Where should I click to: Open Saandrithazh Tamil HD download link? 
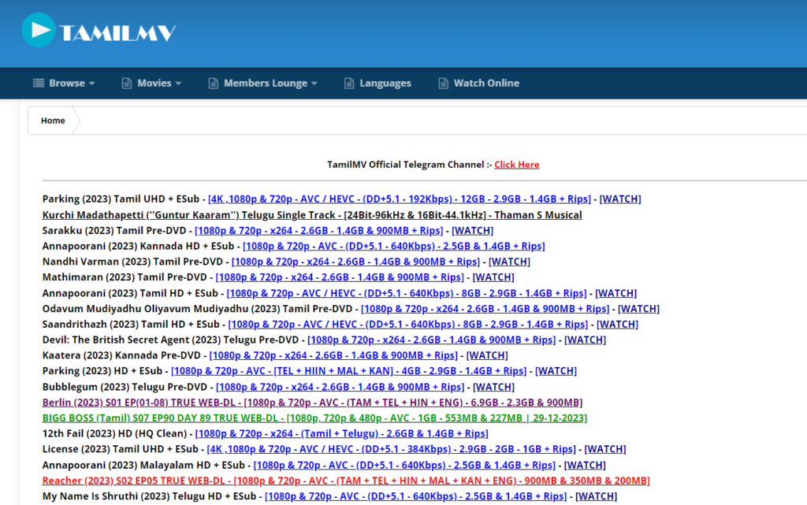407,324
